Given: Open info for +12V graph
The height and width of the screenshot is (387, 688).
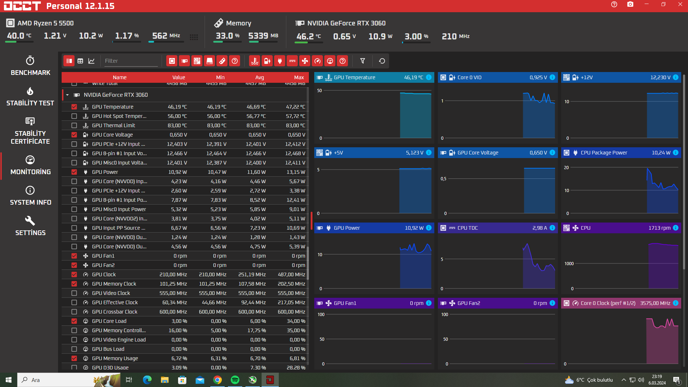Looking at the screenshot, I should [x=675, y=77].
